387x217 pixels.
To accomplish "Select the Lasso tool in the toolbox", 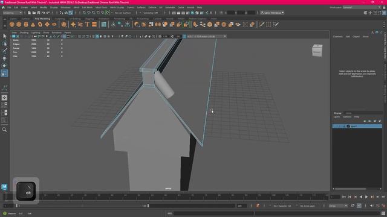I will tap(4, 43).
